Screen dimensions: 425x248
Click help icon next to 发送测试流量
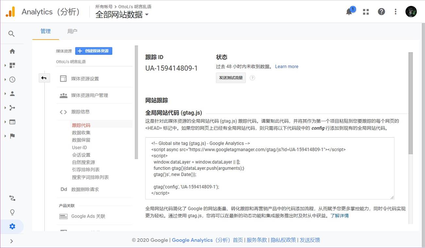pos(252,78)
